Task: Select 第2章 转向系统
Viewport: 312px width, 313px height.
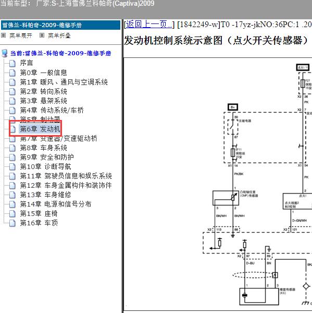Action: pyautogui.click(x=43, y=91)
